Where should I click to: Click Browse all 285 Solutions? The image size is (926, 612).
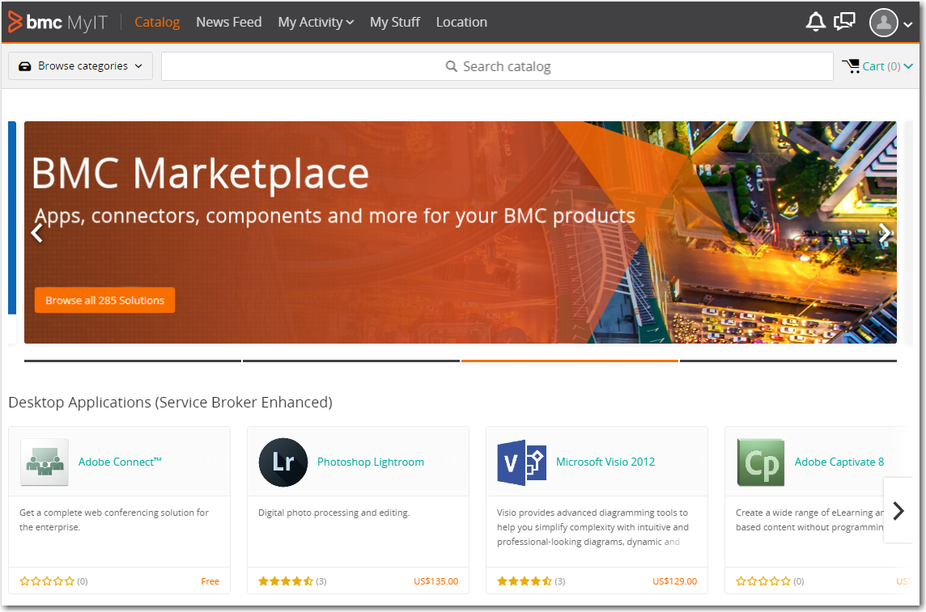[x=104, y=300]
